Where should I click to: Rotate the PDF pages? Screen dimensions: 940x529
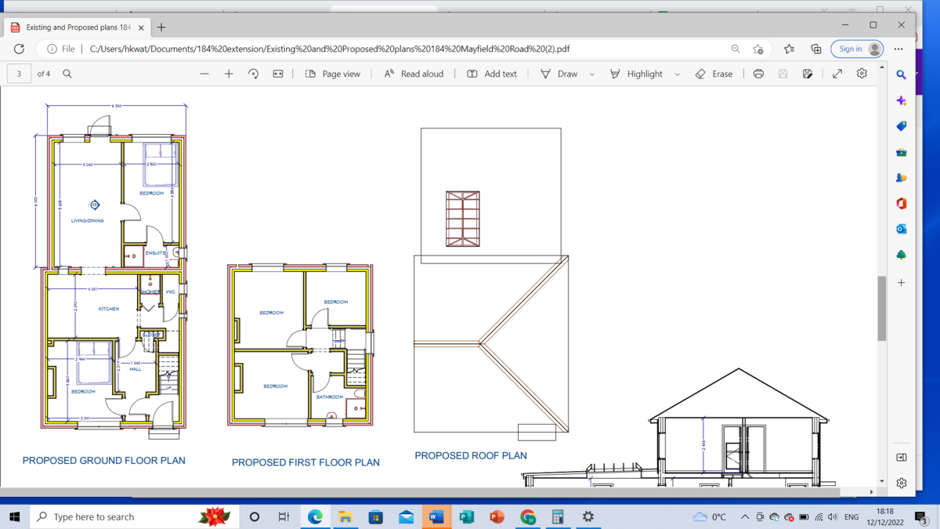(x=254, y=73)
